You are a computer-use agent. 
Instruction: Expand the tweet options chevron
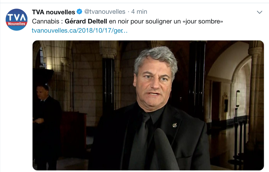pos(259,12)
